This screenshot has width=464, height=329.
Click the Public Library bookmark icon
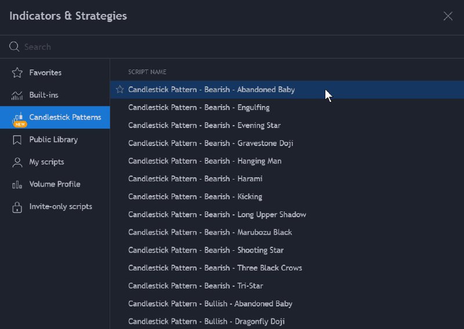17,140
